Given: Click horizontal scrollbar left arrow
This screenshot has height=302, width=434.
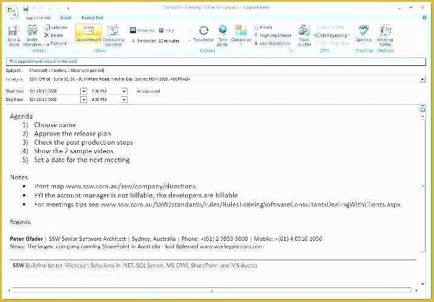Looking at the screenshot, I should pyautogui.click(x=9, y=291).
